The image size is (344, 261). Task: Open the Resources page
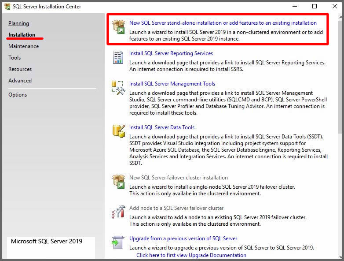(20, 69)
